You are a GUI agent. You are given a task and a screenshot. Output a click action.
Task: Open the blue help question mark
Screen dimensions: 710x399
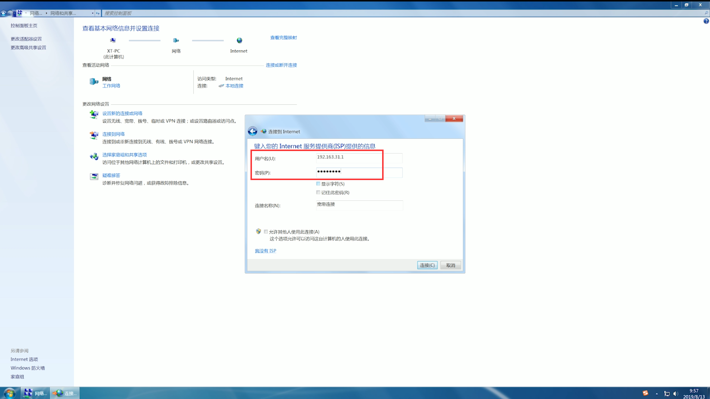706,22
